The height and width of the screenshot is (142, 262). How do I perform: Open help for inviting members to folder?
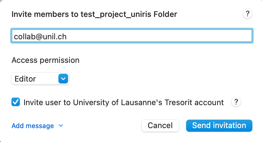pyautogui.click(x=247, y=14)
